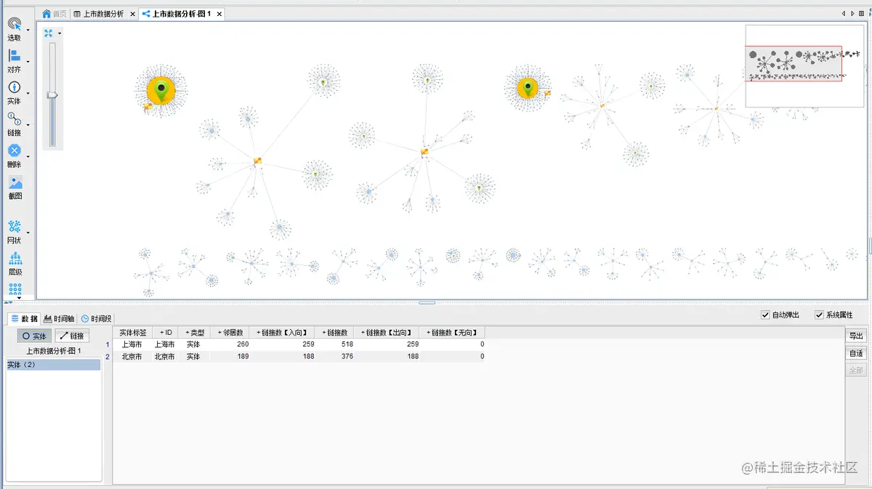Click the 376 link count cell
This screenshot has width=872, height=489.
point(335,357)
